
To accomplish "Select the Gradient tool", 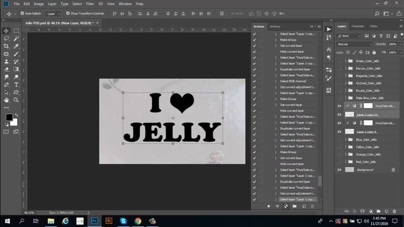I will pyautogui.click(x=16, y=69).
